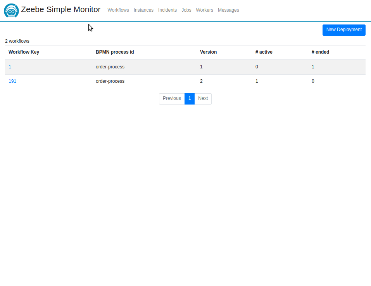
Task: Click the Version column header
Action: (x=208, y=52)
